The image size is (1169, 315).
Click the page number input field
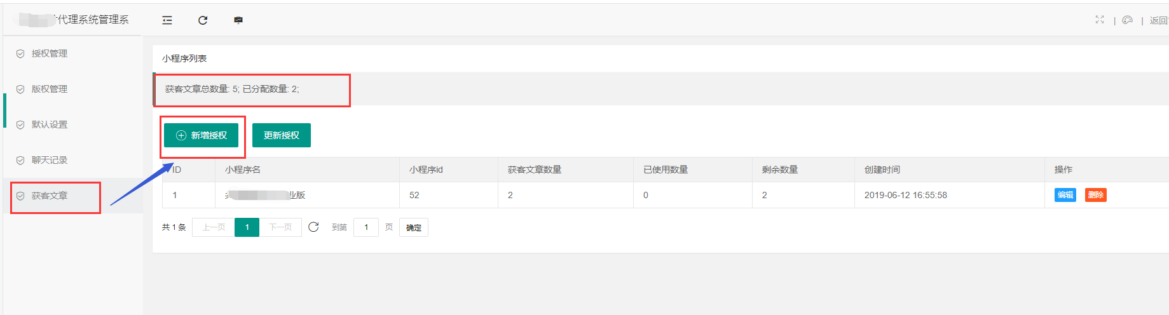[366, 227]
